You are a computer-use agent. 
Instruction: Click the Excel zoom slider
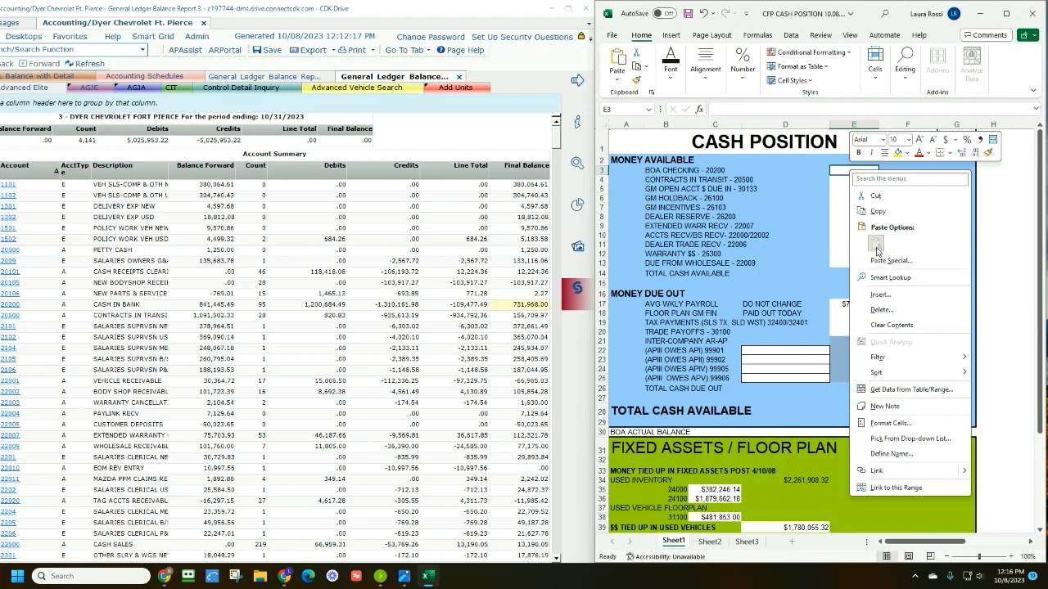pos(978,556)
